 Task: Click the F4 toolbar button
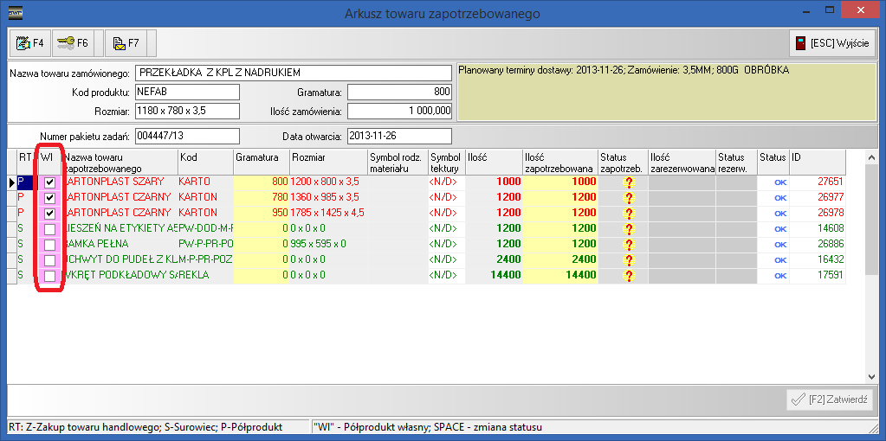pyautogui.click(x=29, y=42)
